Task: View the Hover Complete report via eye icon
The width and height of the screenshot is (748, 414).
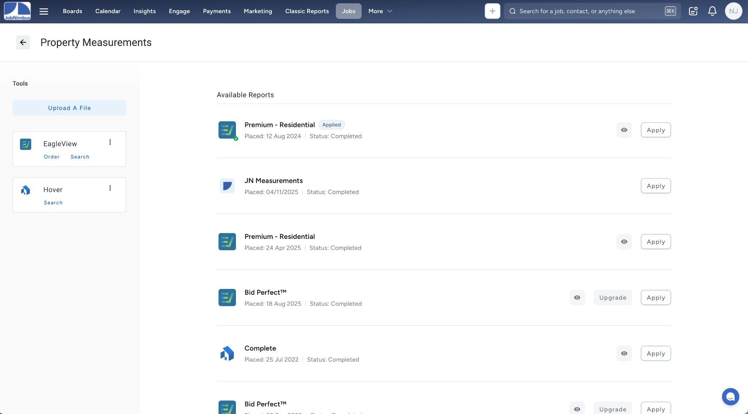Action: point(624,353)
